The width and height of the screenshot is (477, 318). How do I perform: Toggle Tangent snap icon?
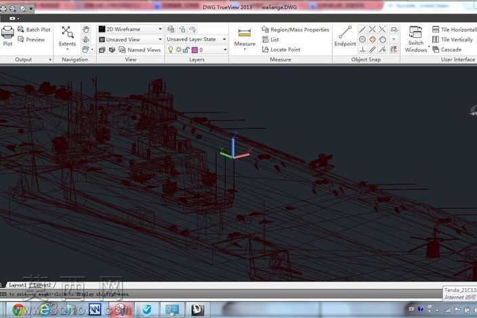pyautogui.click(x=382, y=39)
